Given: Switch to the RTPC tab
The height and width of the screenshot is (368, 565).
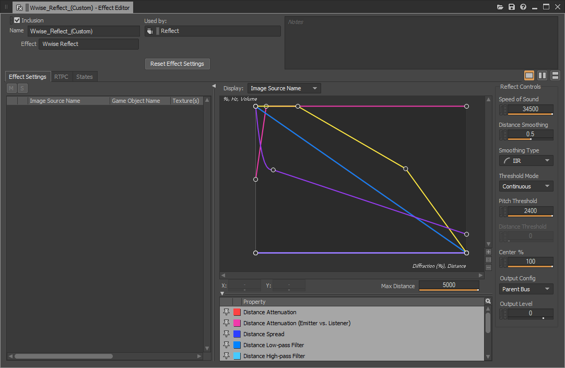Looking at the screenshot, I should (x=61, y=77).
